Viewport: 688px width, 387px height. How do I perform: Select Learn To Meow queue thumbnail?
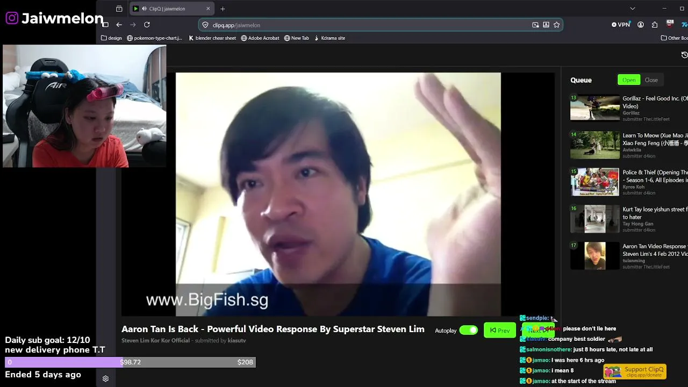tap(594, 145)
